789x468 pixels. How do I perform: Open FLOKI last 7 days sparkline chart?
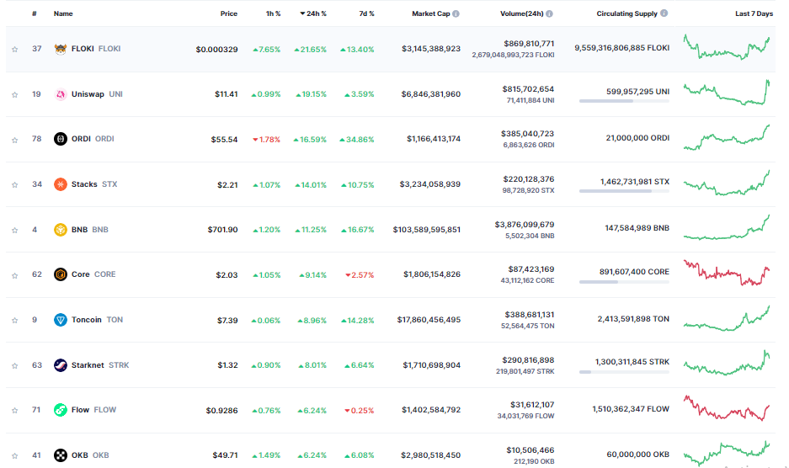pyautogui.click(x=727, y=48)
